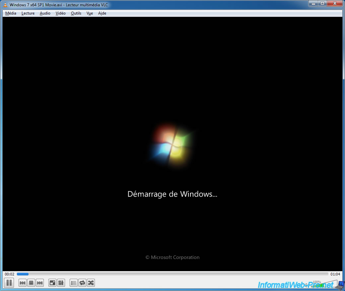This screenshot has height=291, width=345.
Task: Open the Aide menu
Action: 102,13
